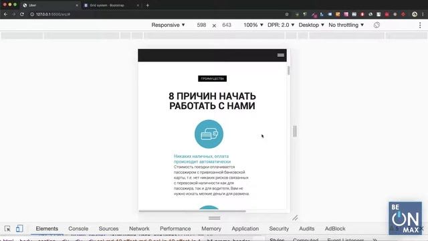Click the corner viewport size handle

[x=295, y=218]
